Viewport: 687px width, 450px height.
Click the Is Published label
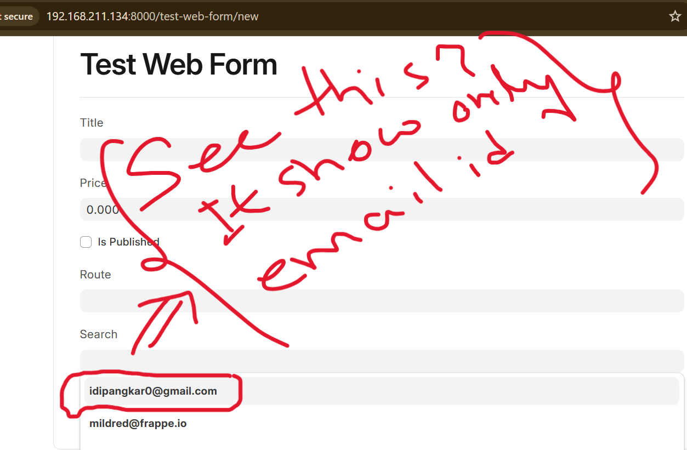pyautogui.click(x=129, y=242)
